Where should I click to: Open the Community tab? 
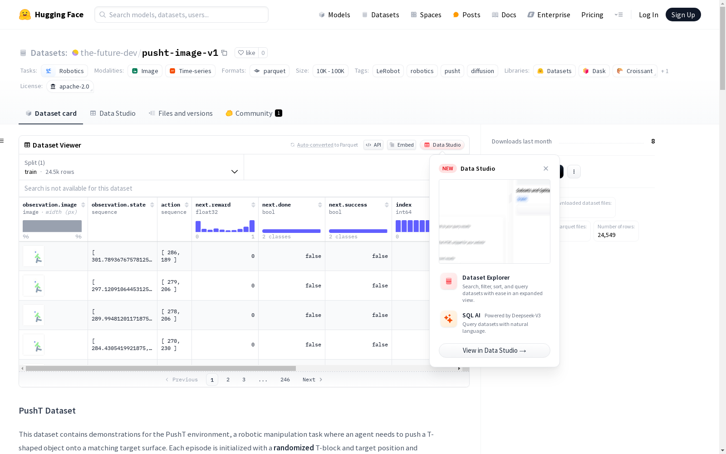(x=254, y=113)
